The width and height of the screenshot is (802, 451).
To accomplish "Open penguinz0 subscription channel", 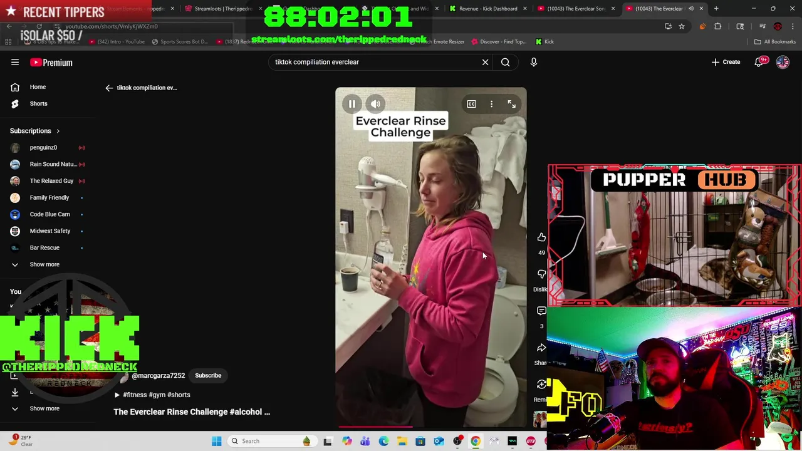I will pyautogui.click(x=43, y=148).
